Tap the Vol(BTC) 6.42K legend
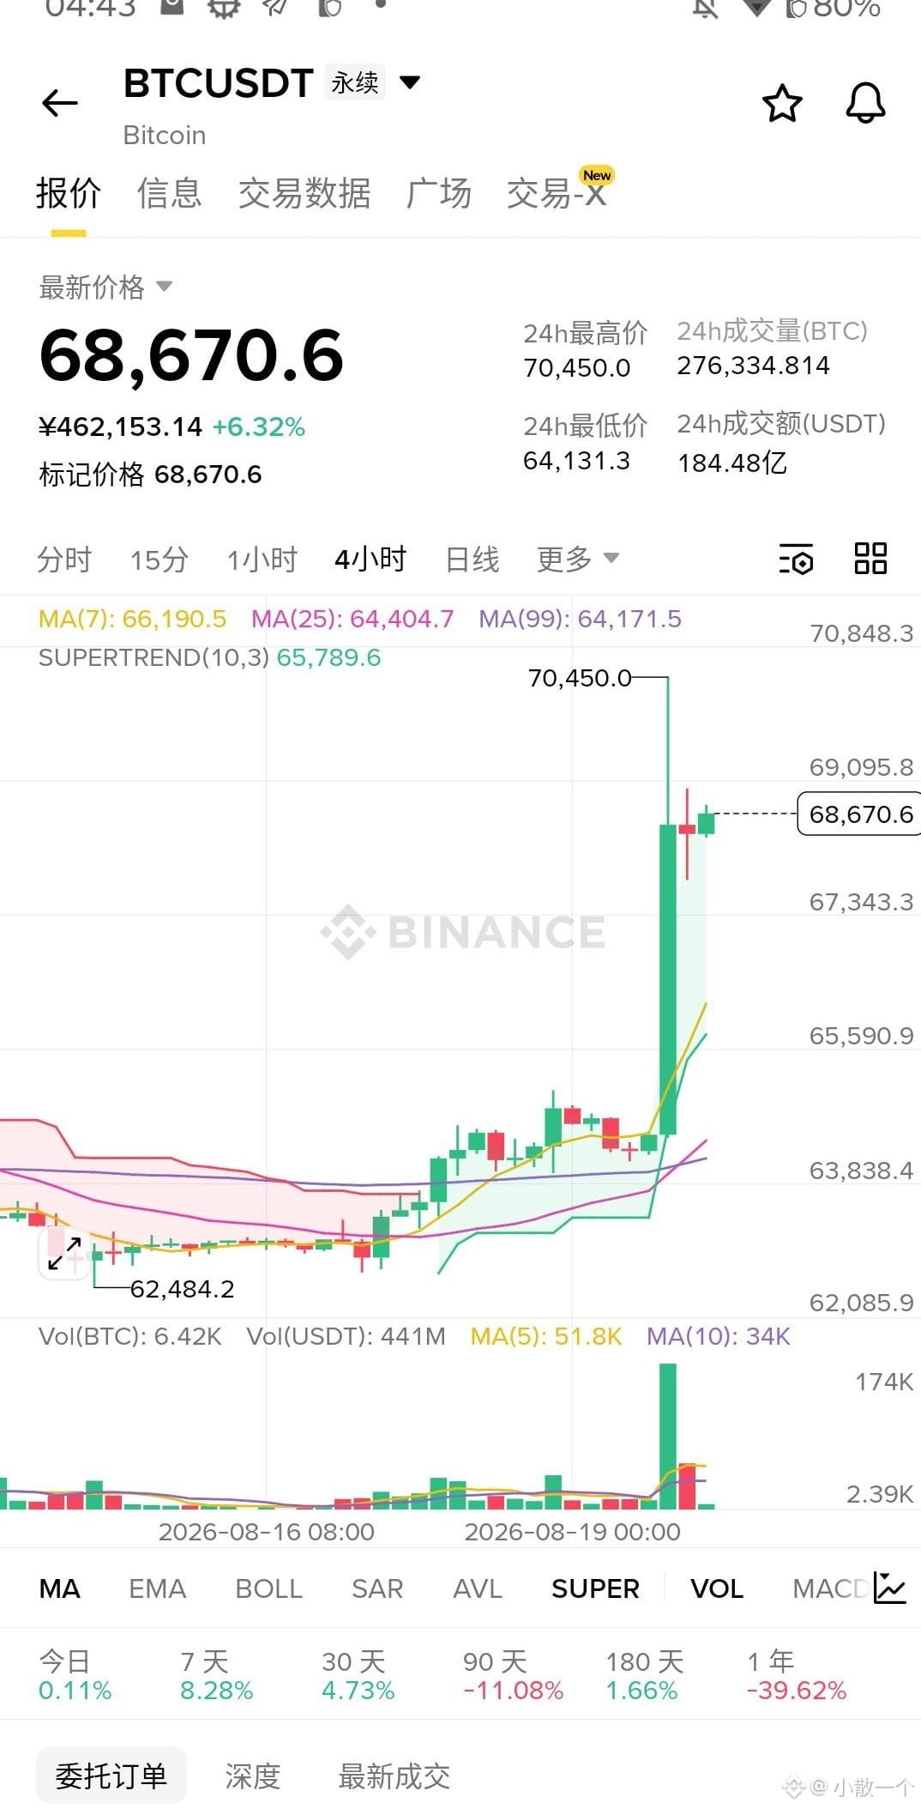This screenshot has width=921, height=1809. 130,1336
